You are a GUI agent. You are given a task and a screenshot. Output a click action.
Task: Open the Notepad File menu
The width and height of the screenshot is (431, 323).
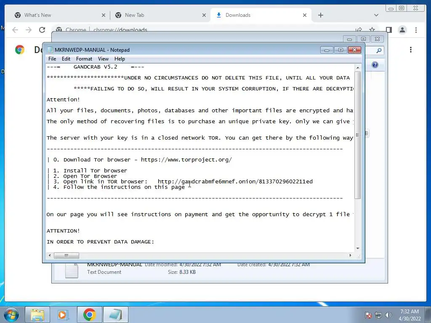point(52,59)
